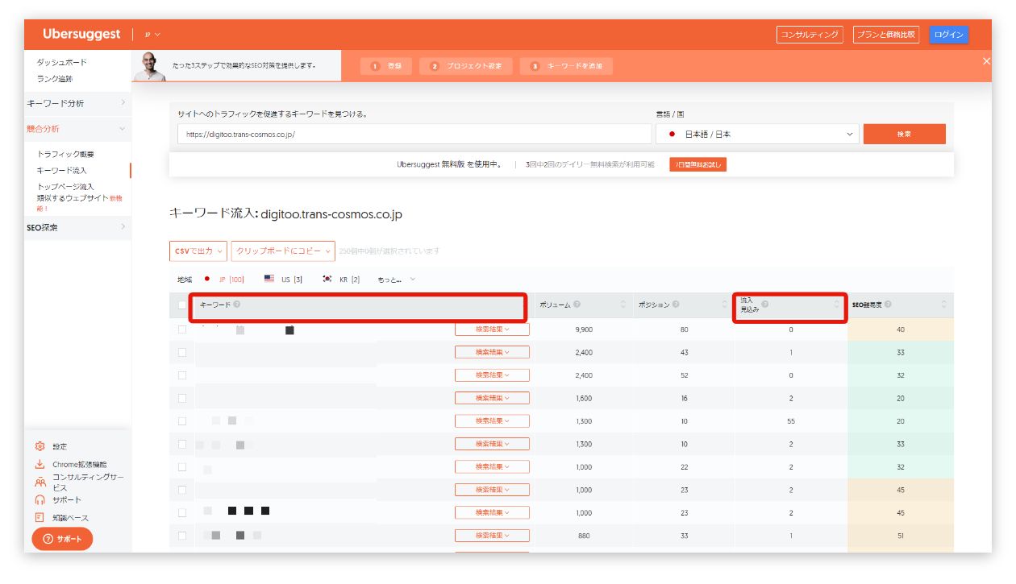Check the row with volume 2,400 position 52
Image resolution: width=1016 pixels, height=584 pixels.
click(x=182, y=375)
